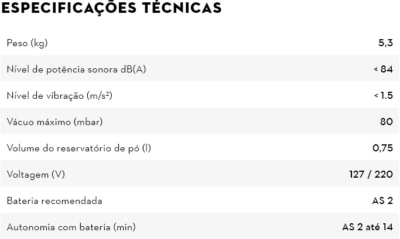Click the vibration value < 1.5
This screenshot has width=400, height=239.
(384, 95)
